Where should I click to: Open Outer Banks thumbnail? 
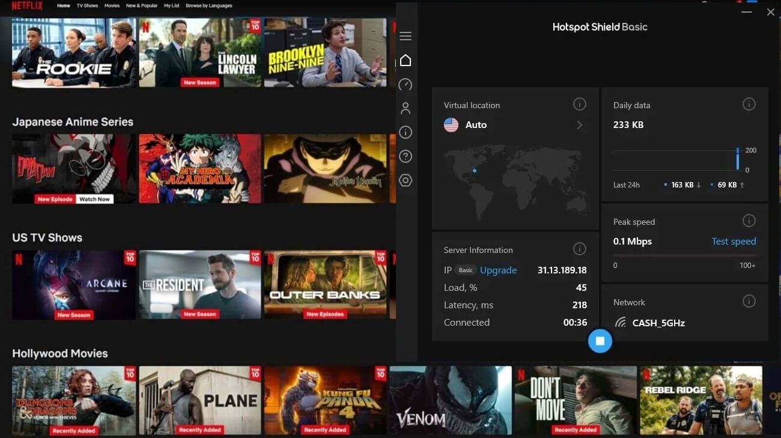pos(325,285)
